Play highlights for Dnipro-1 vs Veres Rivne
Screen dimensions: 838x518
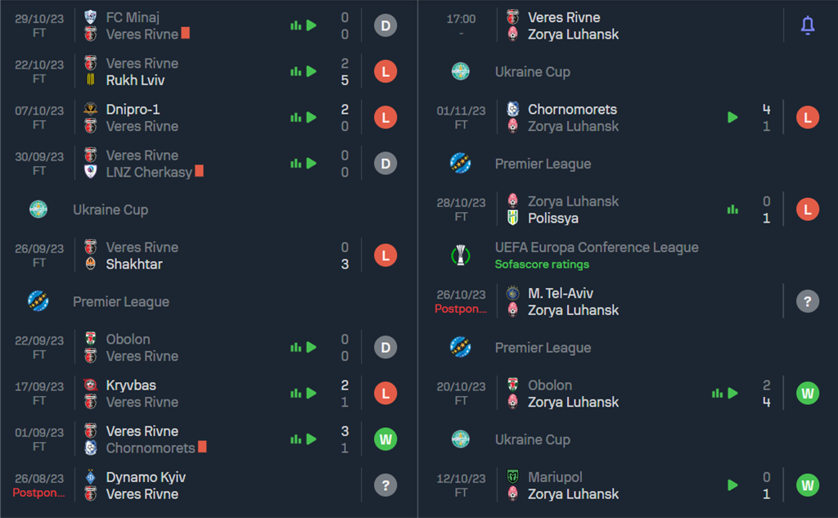coord(312,117)
